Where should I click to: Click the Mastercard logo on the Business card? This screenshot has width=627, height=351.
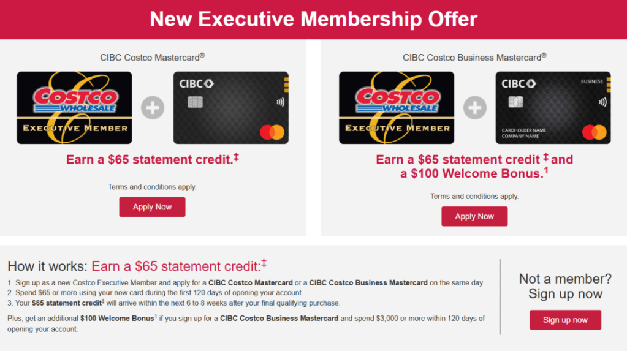[594, 132]
